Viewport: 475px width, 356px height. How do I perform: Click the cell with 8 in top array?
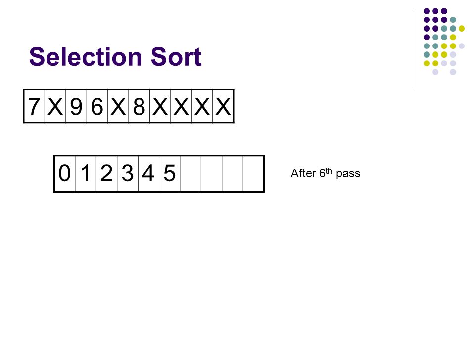139,106
